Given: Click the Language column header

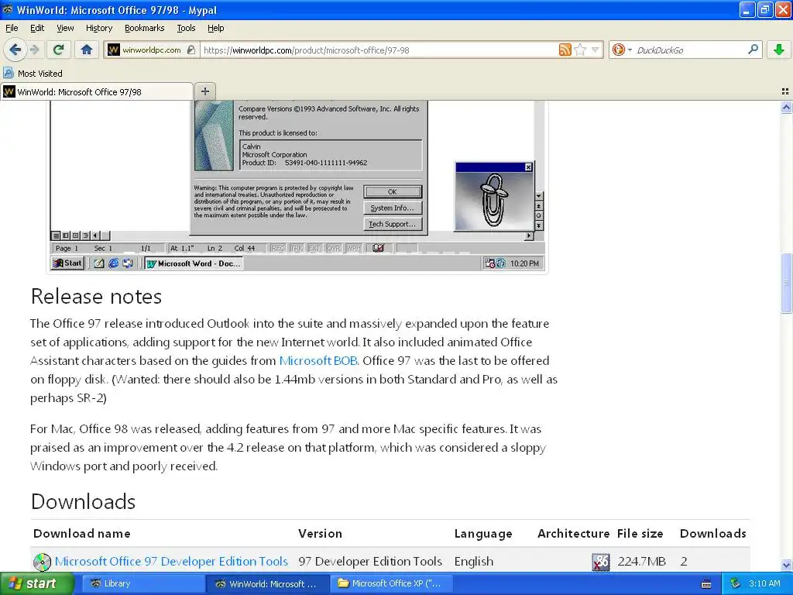Looking at the screenshot, I should pos(483,533).
